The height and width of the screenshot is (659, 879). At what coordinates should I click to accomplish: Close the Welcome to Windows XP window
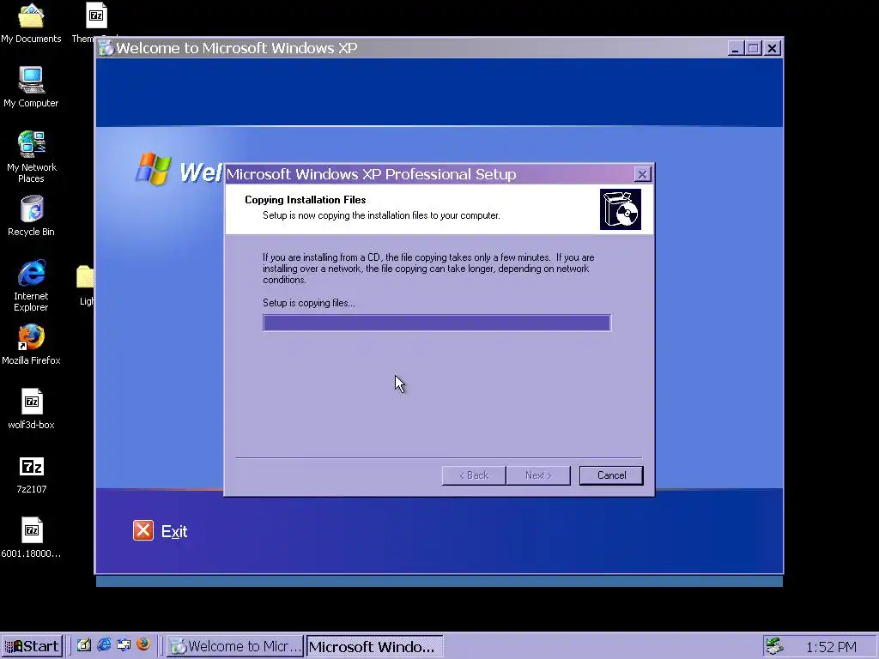pyautogui.click(x=772, y=48)
